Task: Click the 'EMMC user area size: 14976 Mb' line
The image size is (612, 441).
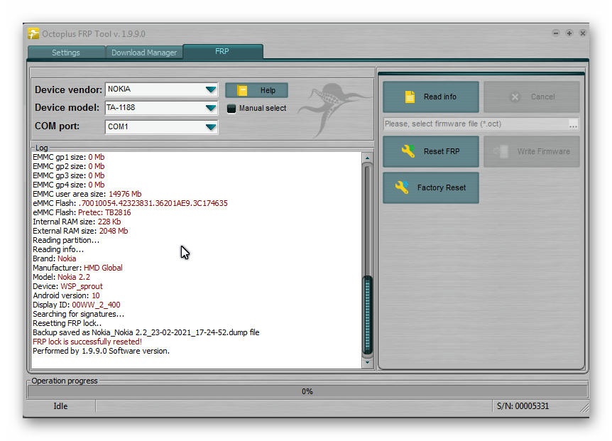Action: [87, 194]
